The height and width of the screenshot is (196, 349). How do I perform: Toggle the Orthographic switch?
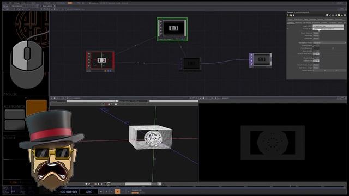pyautogui.click(x=316, y=46)
